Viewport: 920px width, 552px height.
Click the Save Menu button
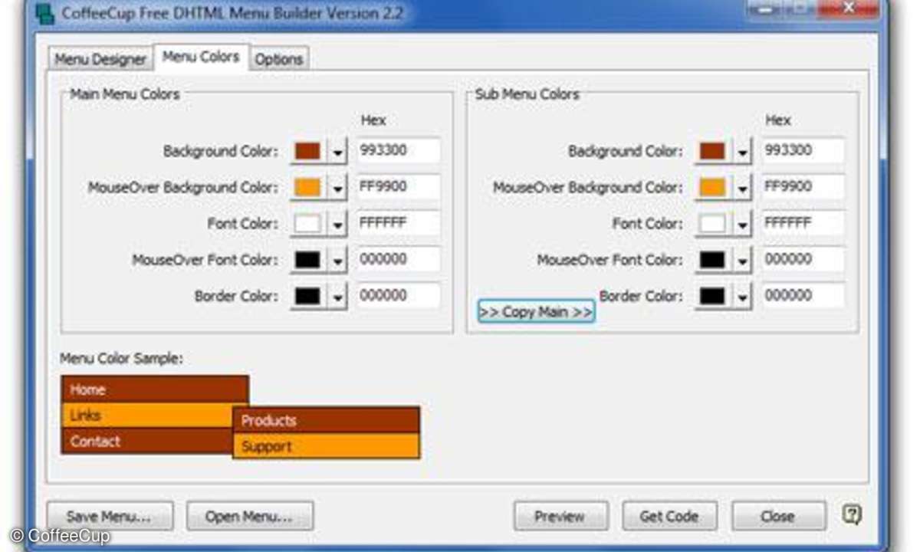tap(110, 516)
